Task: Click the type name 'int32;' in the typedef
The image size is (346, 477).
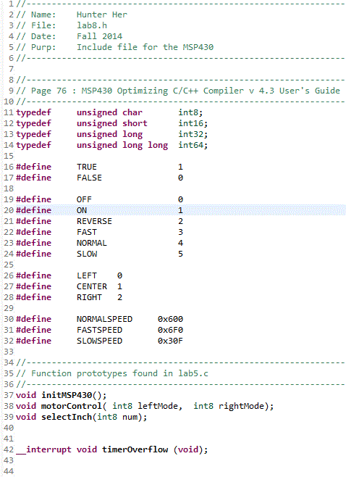Action: click(x=193, y=134)
